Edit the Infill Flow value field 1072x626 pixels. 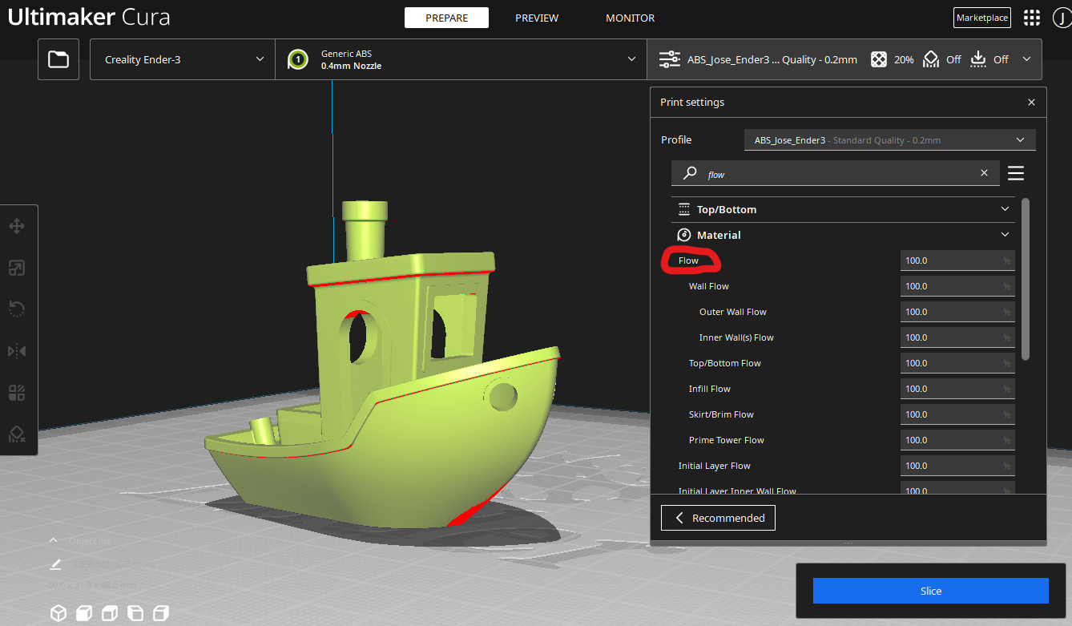click(957, 389)
